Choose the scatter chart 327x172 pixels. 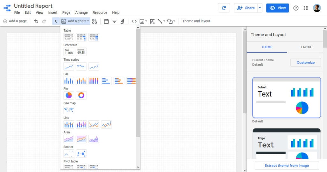click(x=69, y=154)
